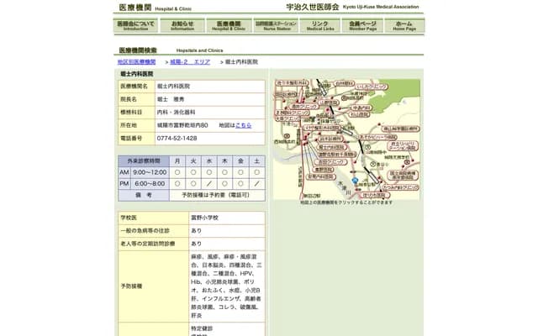Open the リンク Medical Links nav button
Viewport: 538px width, 336px height.
pos(320,26)
